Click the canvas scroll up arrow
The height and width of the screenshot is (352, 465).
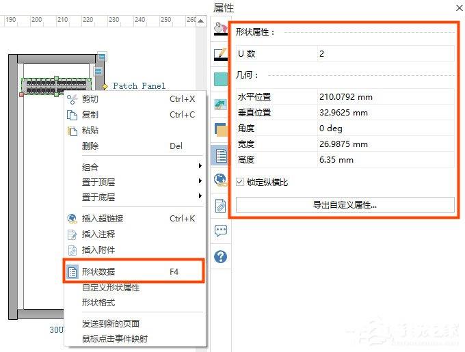(x=201, y=21)
